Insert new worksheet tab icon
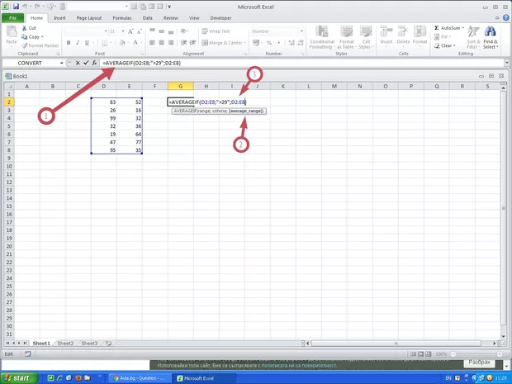 (108, 344)
